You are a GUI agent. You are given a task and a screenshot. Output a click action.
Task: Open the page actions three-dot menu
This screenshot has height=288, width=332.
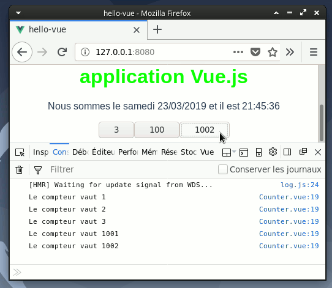[238, 52]
